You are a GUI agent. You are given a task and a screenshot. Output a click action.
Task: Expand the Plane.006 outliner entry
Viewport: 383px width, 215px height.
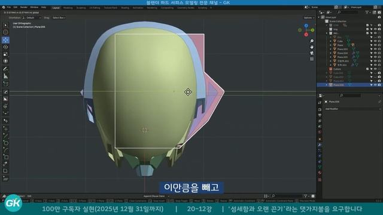coord(327,85)
